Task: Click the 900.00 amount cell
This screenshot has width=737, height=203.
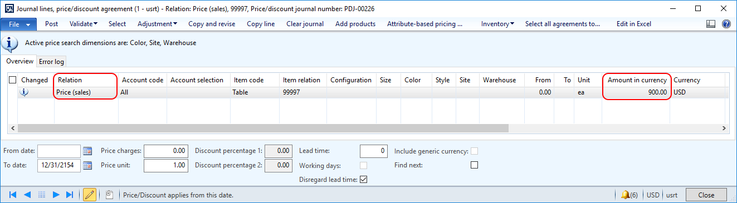Action: click(x=637, y=92)
